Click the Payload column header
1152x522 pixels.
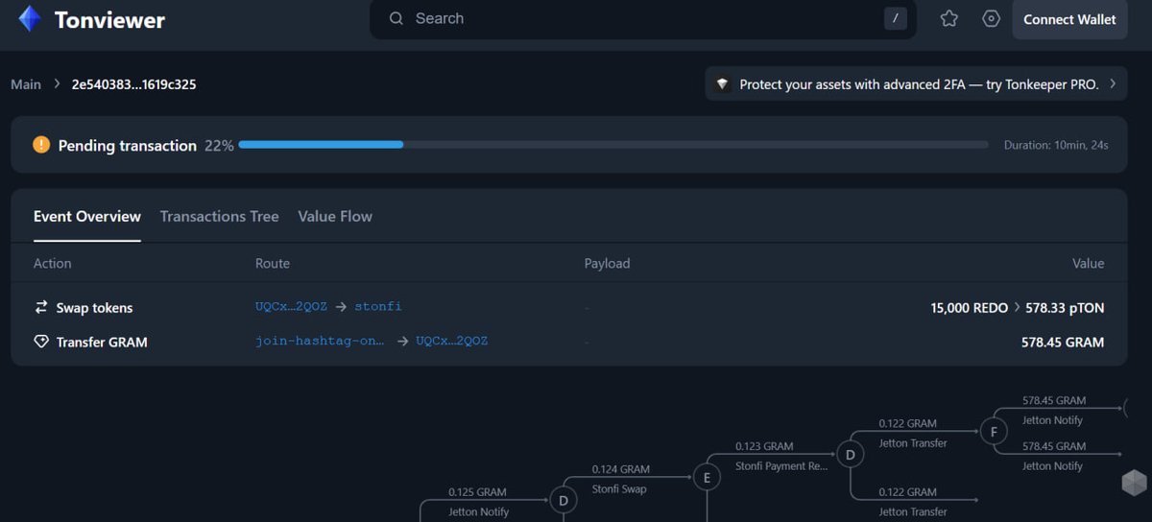coord(607,263)
